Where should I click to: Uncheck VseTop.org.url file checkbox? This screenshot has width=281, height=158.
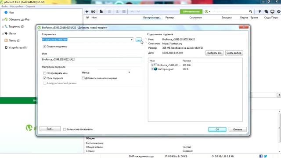[152, 69]
